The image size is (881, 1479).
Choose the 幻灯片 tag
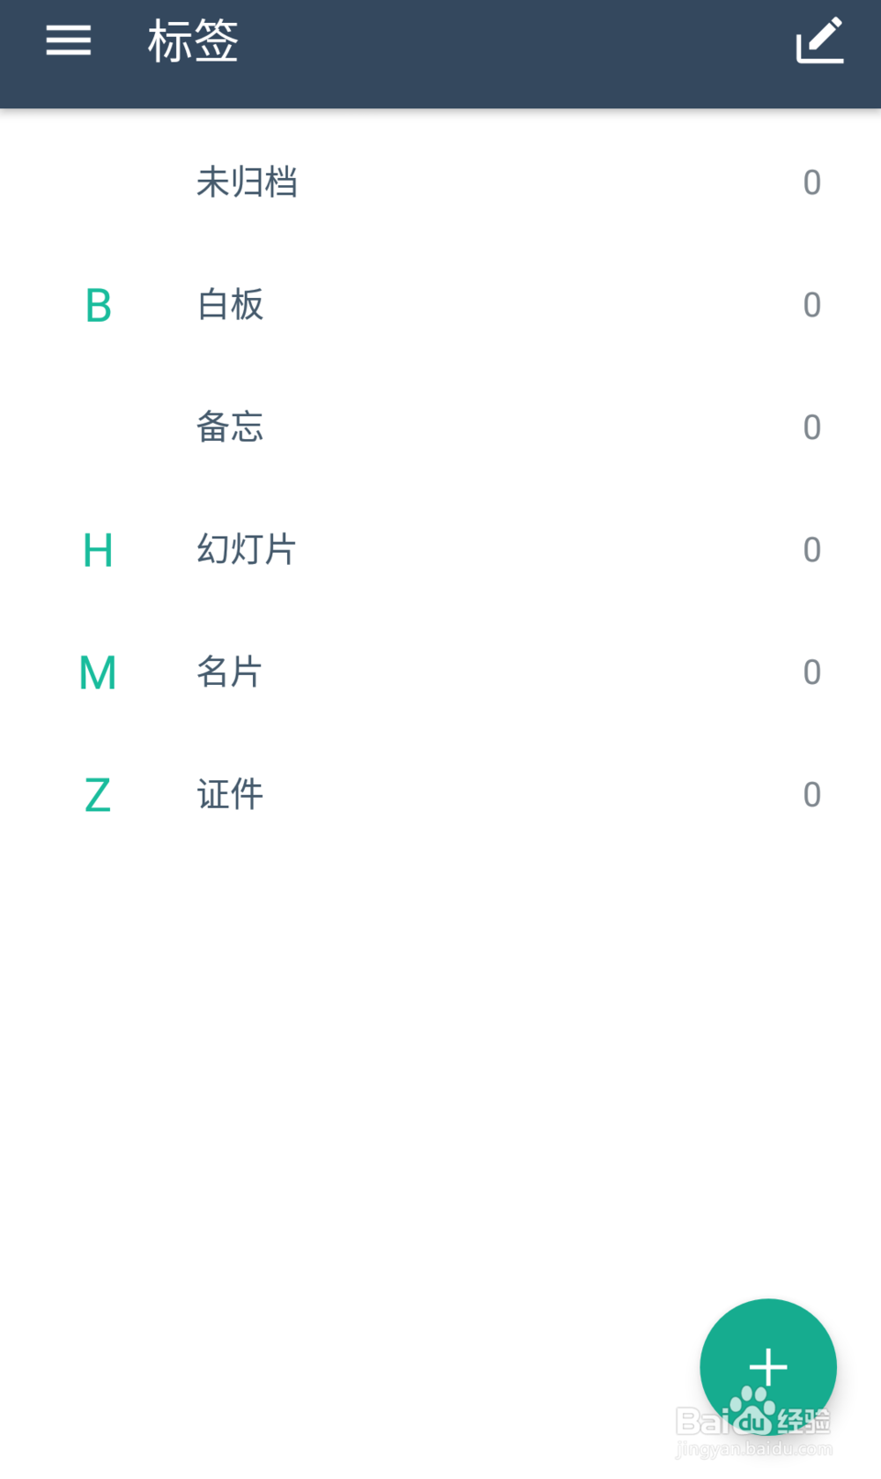[x=247, y=550]
